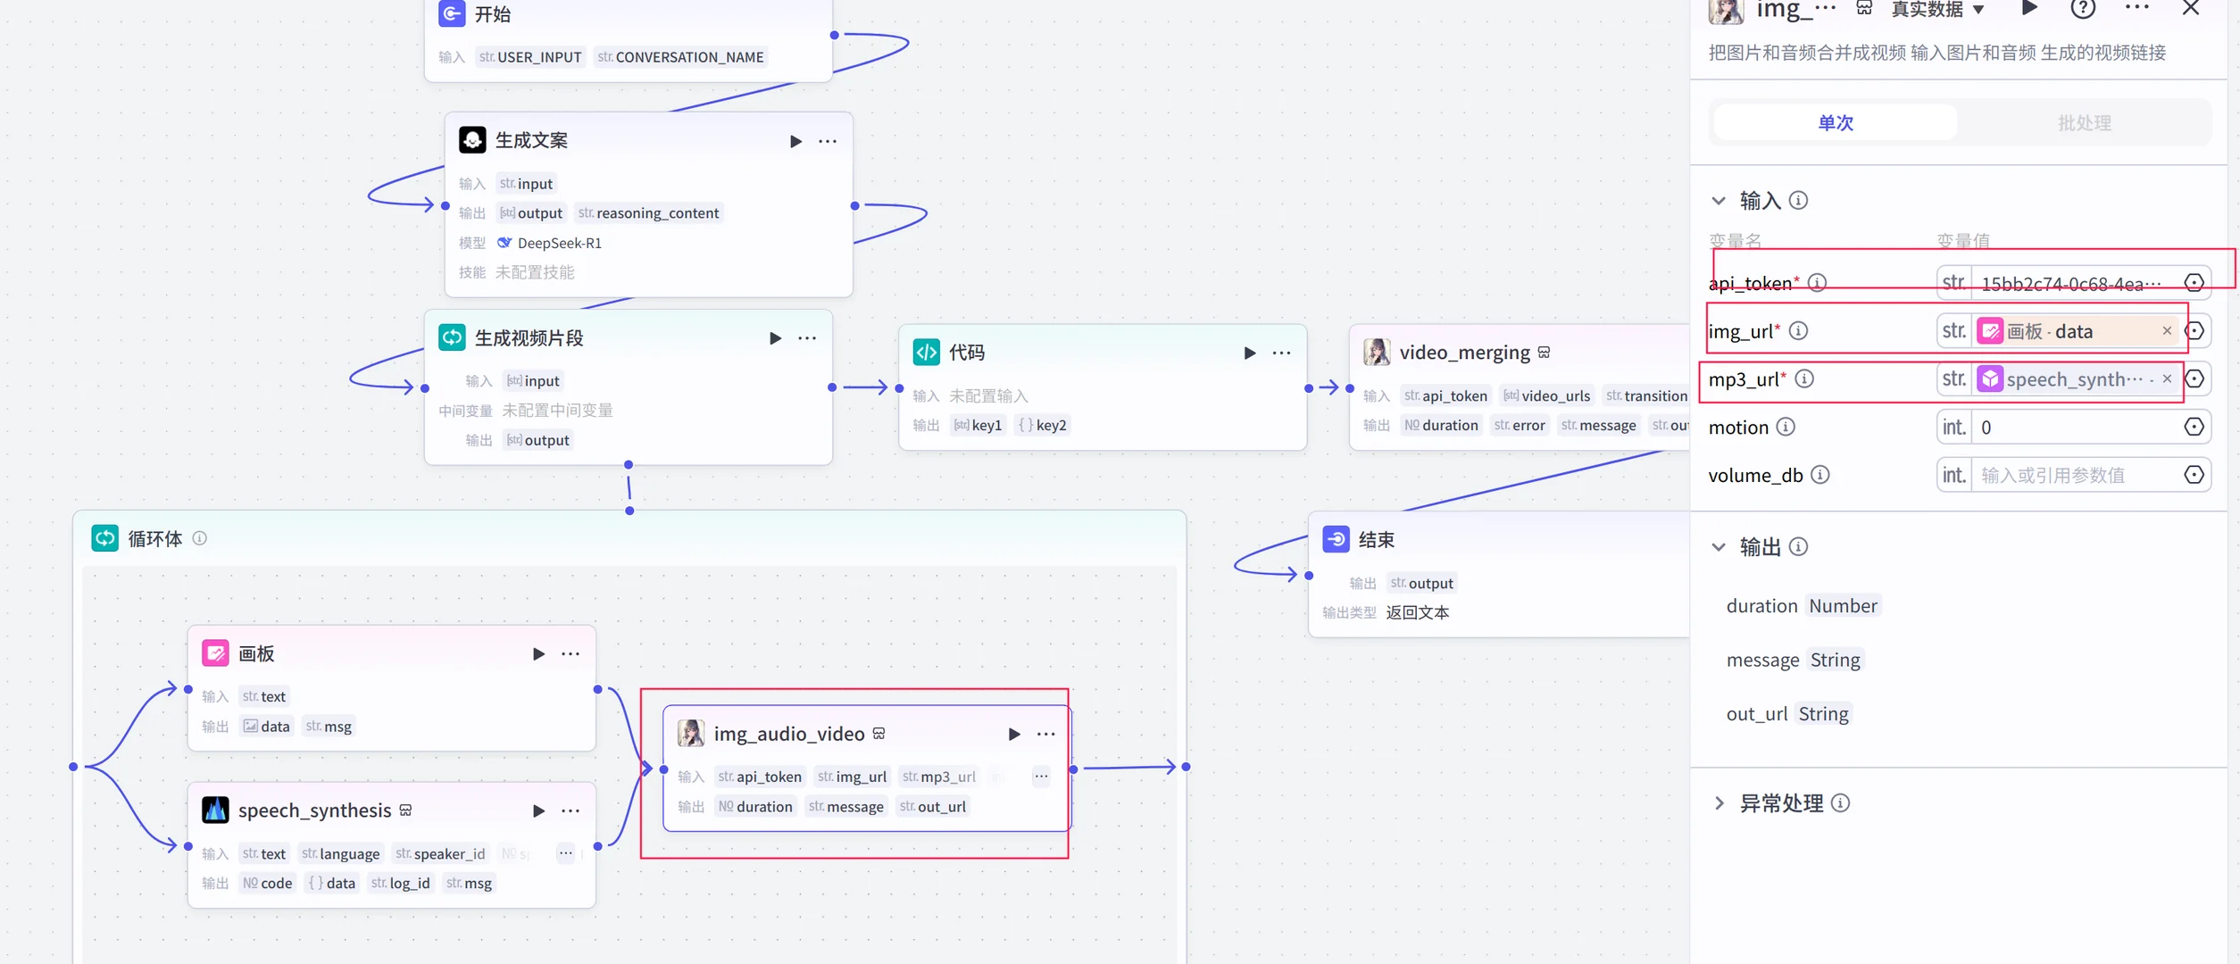Switch to 批处理 tab
2240x964 pixels.
2084,122
